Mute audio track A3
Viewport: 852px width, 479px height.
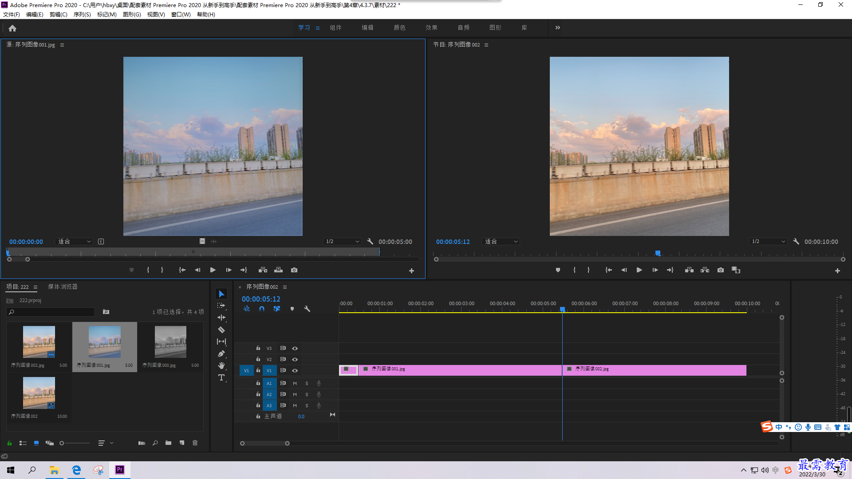[x=295, y=405]
